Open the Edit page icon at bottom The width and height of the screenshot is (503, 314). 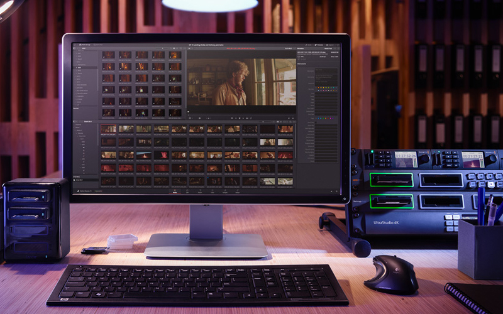(x=187, y=191)
